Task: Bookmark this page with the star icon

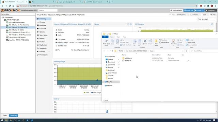Action: (197, 6)
